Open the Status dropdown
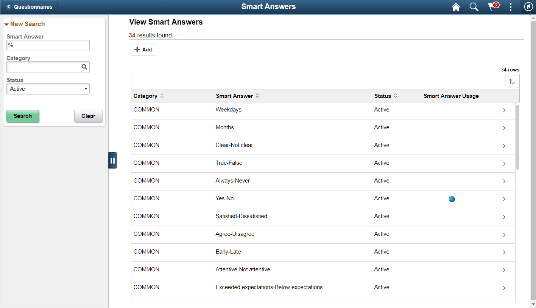 click(48, 88)
